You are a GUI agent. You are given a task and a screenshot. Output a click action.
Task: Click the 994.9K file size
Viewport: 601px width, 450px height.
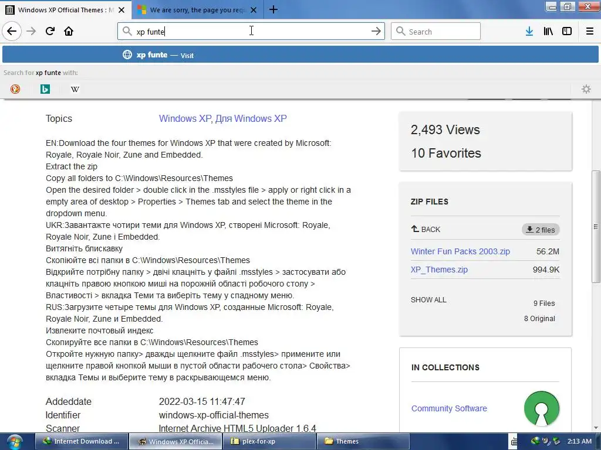pyautogui.click(x=546, y=270)
